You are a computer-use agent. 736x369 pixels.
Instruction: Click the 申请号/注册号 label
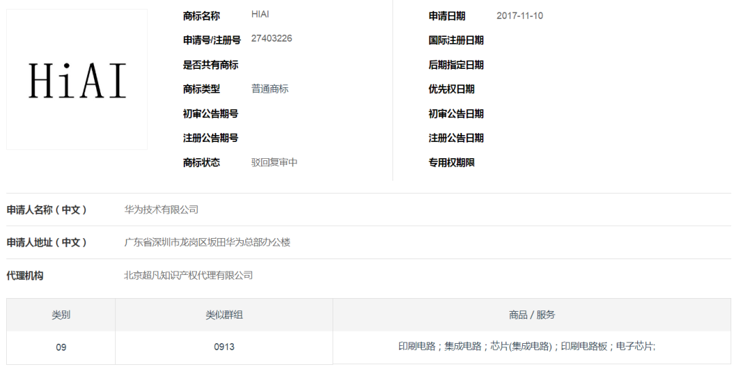pos(212,40)
